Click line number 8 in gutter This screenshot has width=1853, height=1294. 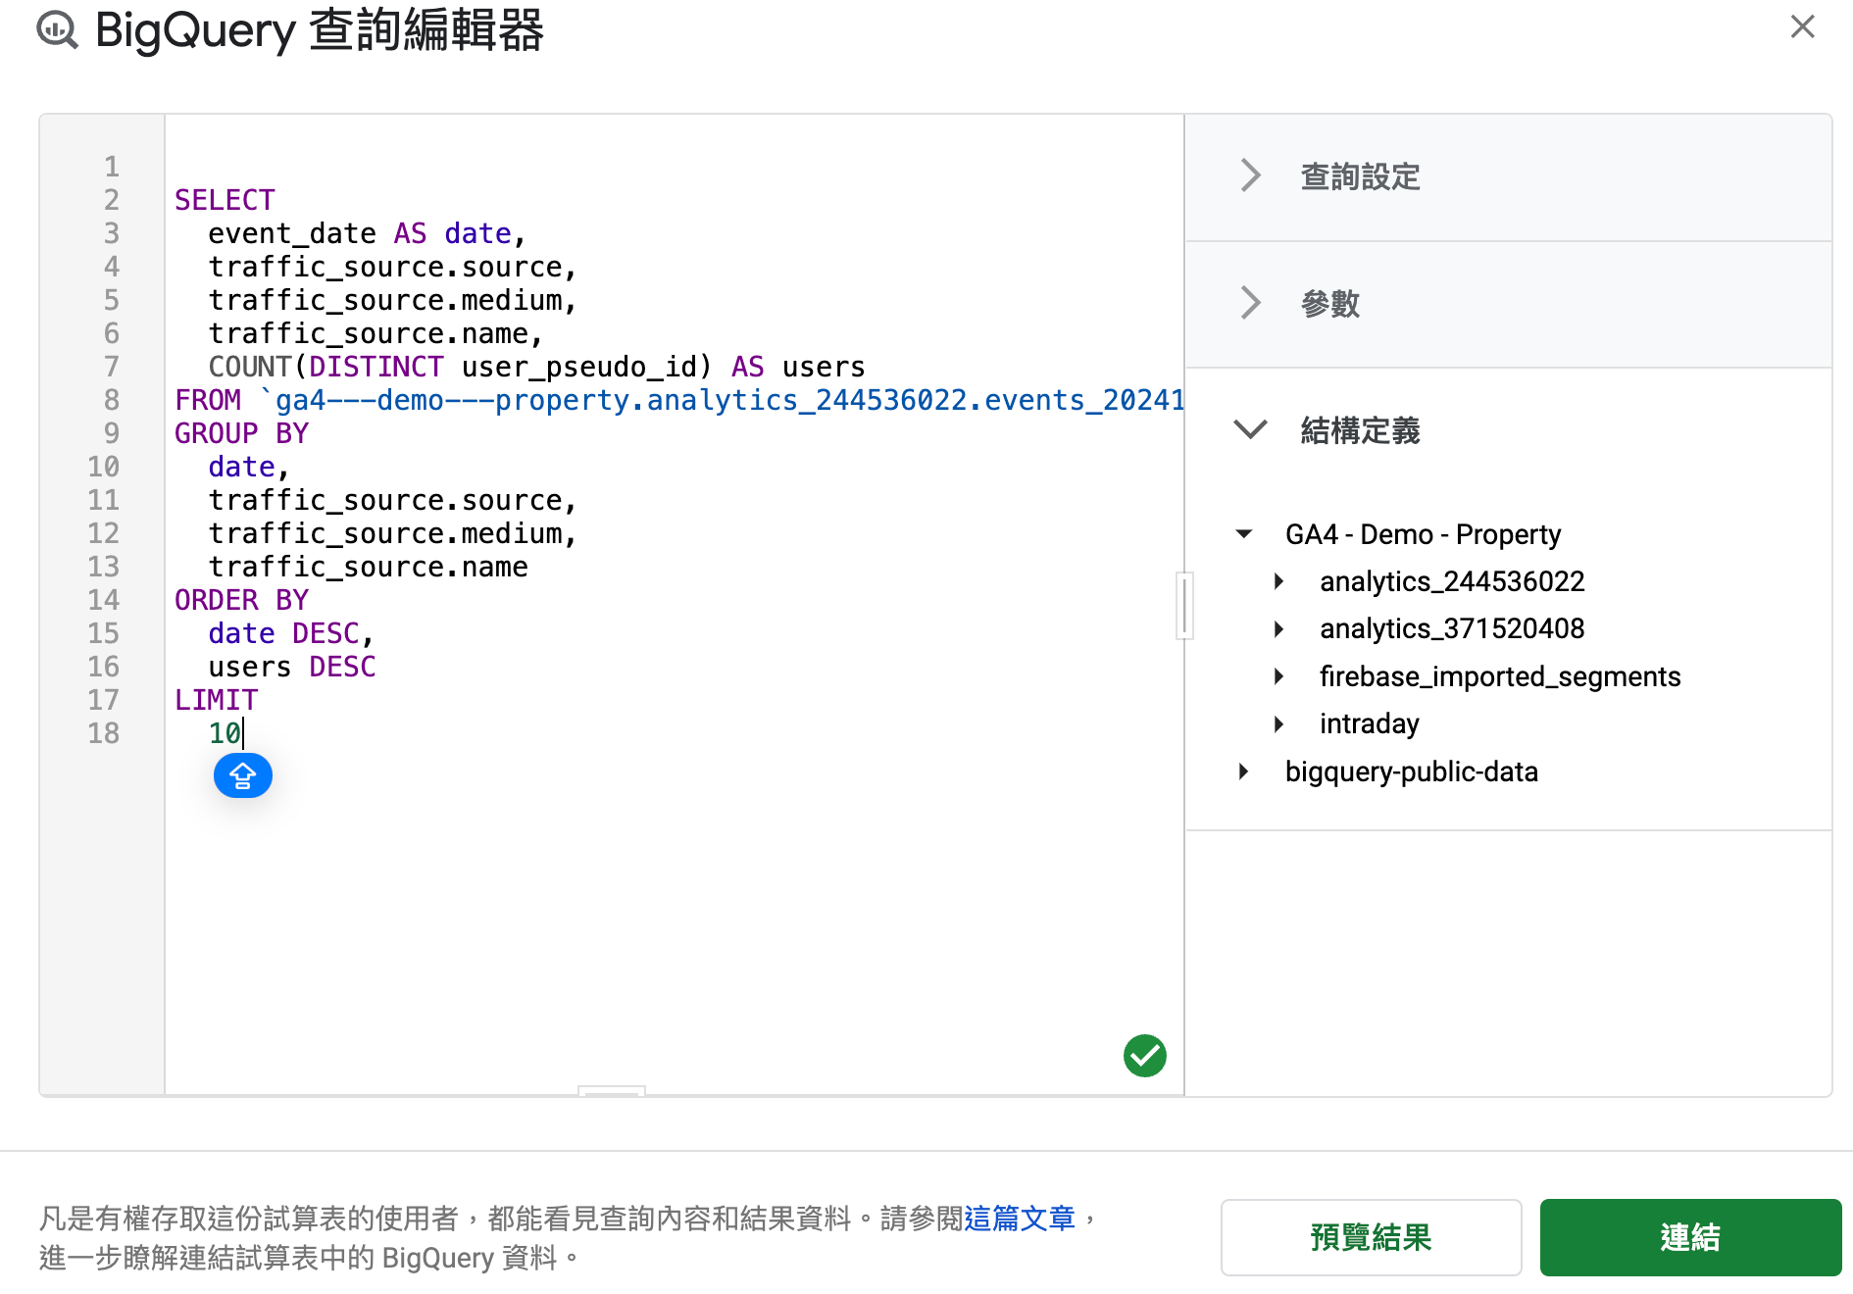[112, 400]
